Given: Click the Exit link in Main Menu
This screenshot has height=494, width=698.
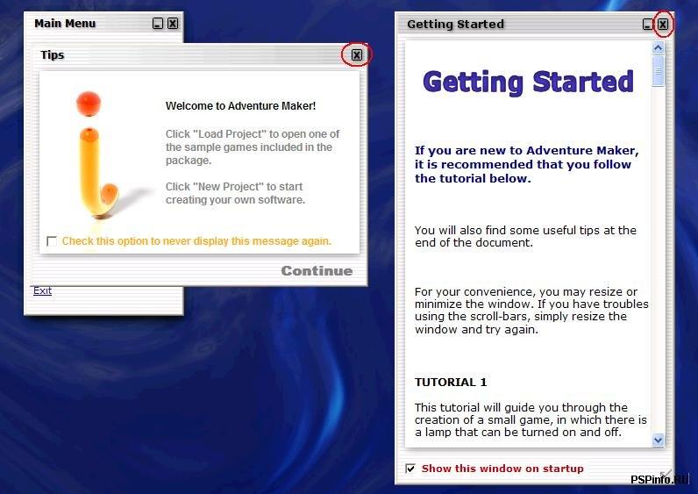Looking at the screenshot, I should click(x=42, y=290).
